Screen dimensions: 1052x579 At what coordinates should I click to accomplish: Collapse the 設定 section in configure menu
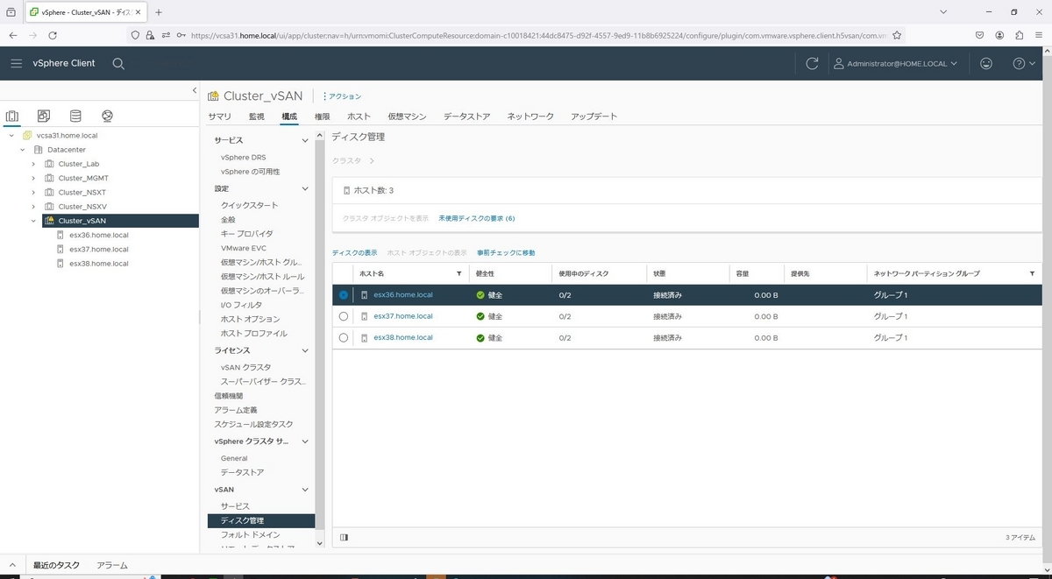[305, 188]
